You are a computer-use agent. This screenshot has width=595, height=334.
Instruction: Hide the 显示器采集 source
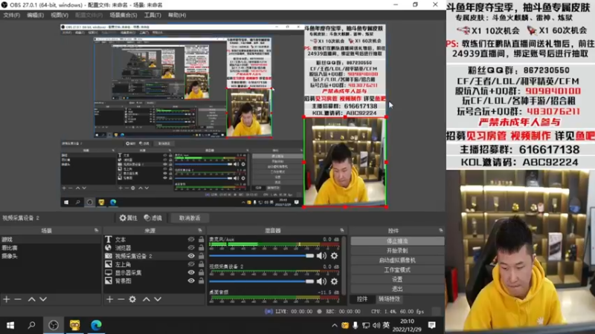(191, 272)
